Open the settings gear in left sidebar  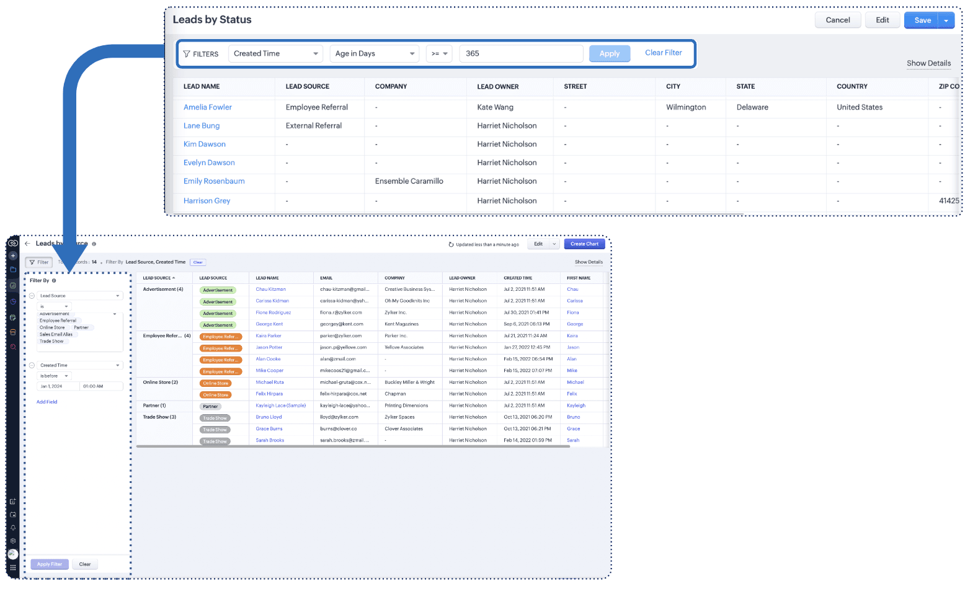[13, 541]
